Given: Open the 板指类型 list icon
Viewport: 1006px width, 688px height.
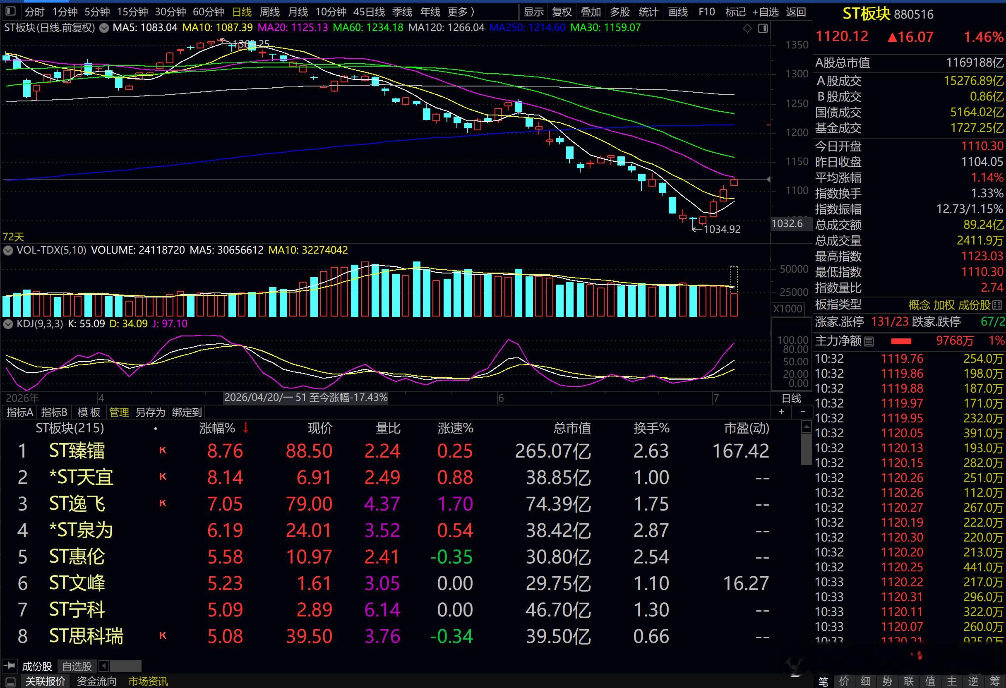Looking at the screenshot, I should click(997, 305).
